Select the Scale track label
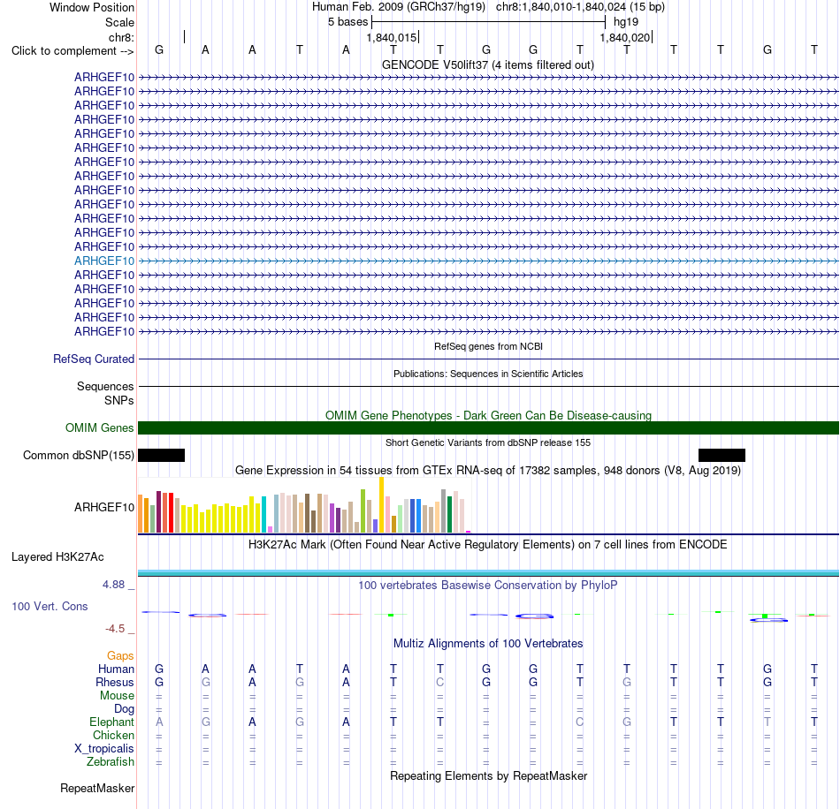Image resolution: width=840 pixels, height=809 pixels. point(119,22)
